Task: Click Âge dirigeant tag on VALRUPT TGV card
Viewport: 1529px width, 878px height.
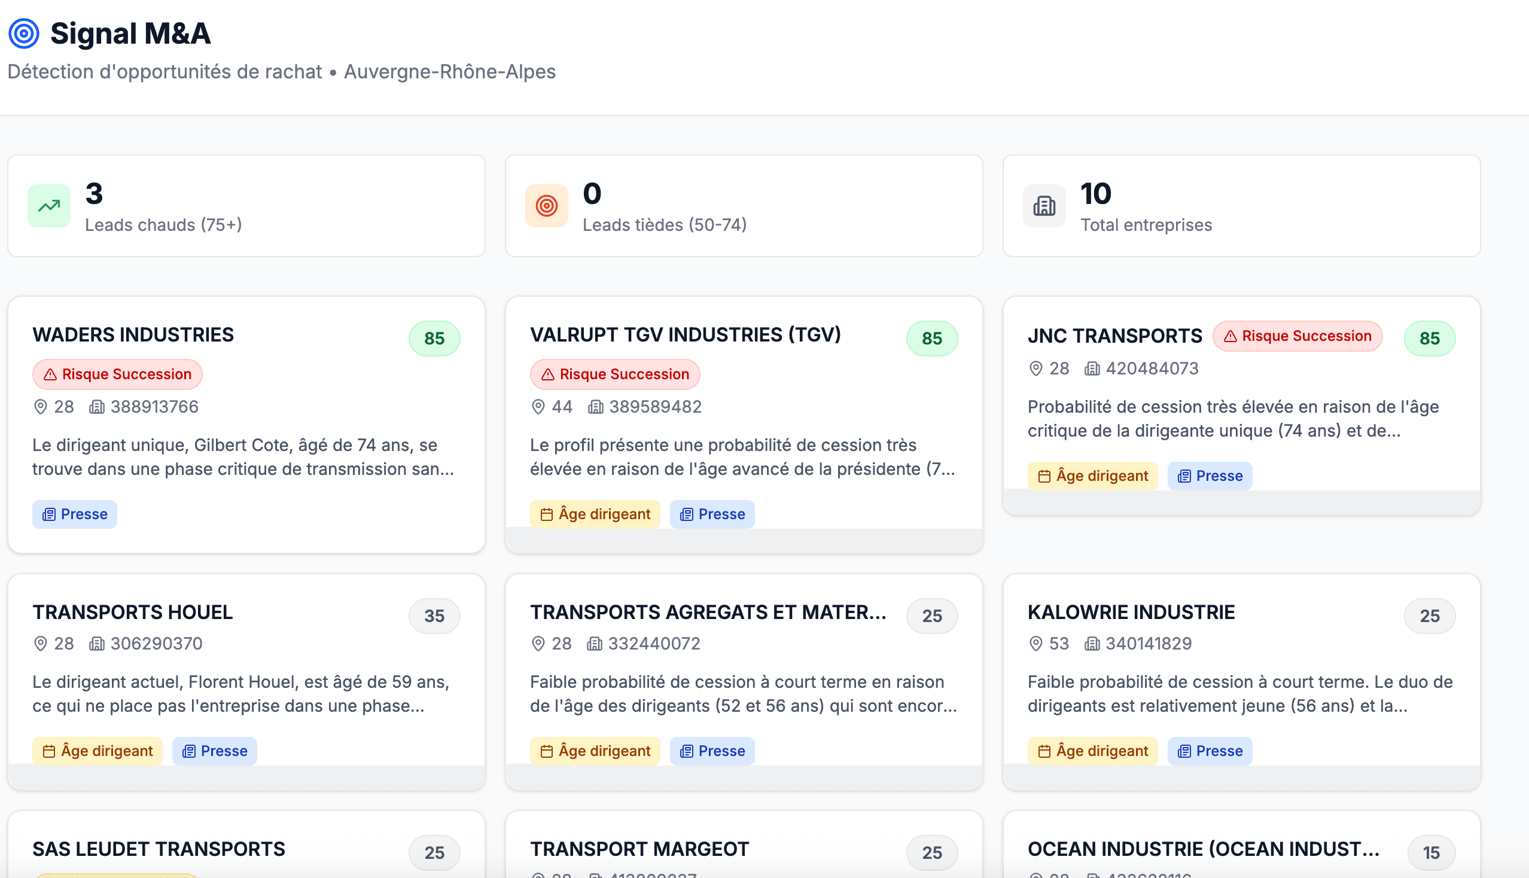Action: click(595, 514)
